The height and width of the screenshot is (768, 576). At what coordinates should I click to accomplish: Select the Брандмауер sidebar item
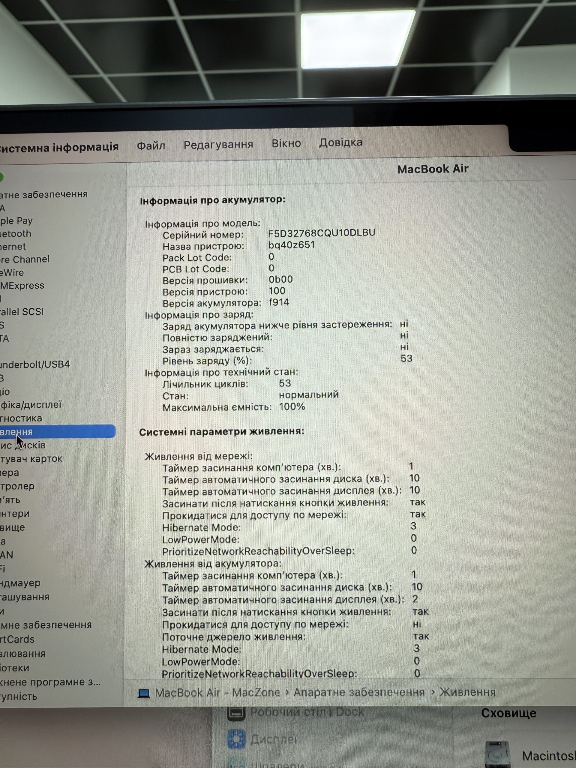[x=20, y=583]
